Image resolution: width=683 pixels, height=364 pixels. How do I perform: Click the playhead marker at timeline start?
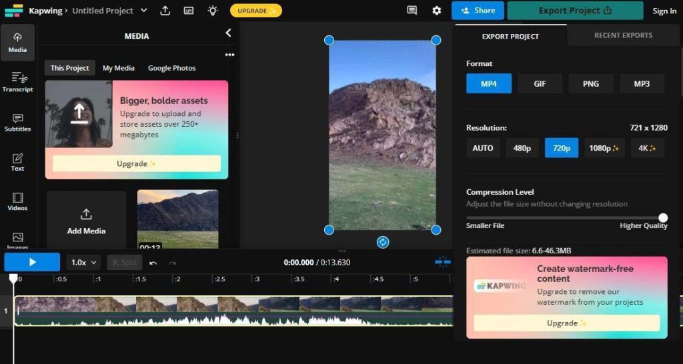(13, 278)
